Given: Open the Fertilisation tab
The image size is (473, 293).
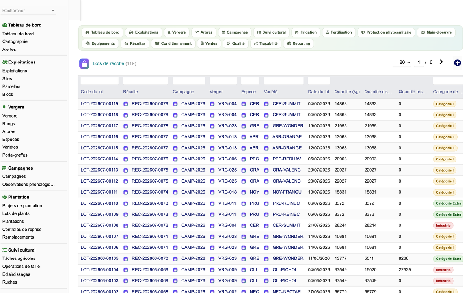Looking at the screenshot, I should pyautogui.click(x=339, y=32).
